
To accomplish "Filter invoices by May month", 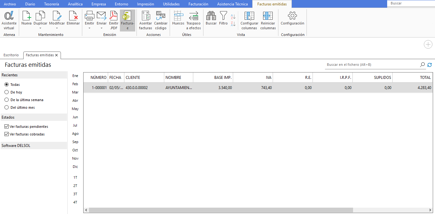I will pos(75,109).
